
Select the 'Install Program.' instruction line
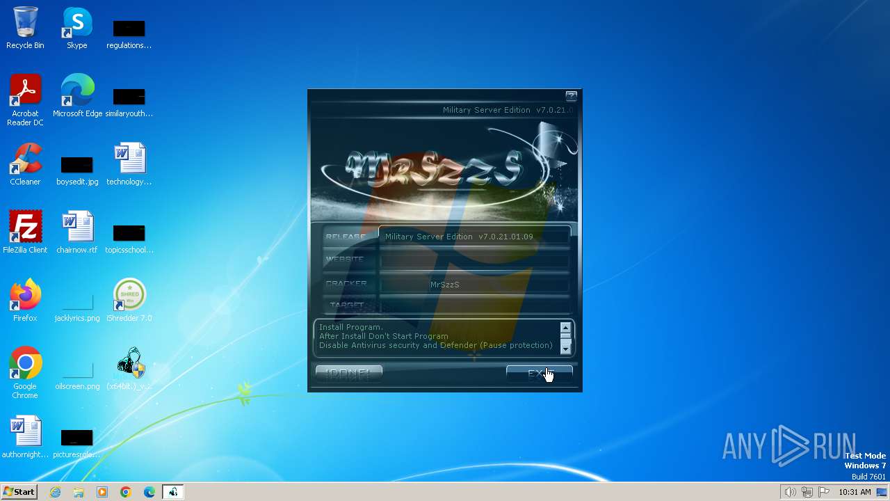[350, 327]
